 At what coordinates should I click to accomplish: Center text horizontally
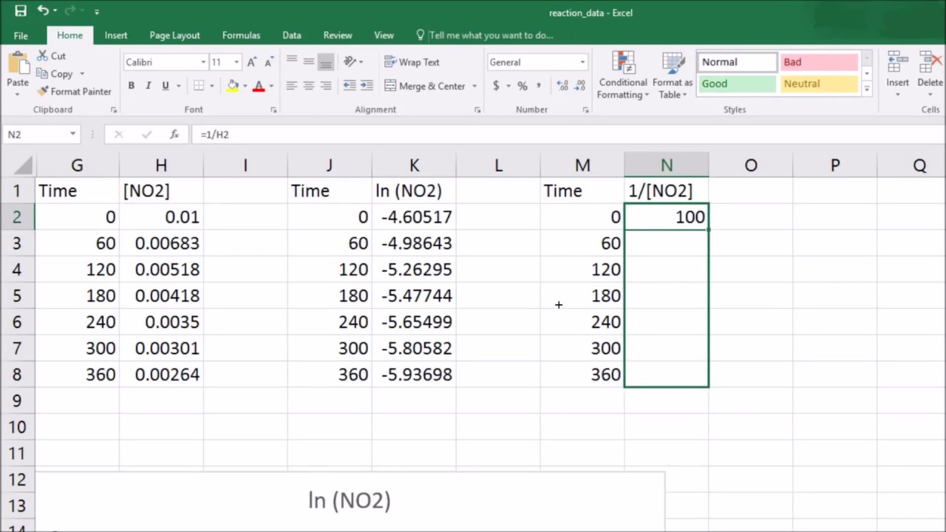click(x=309, y=86)
